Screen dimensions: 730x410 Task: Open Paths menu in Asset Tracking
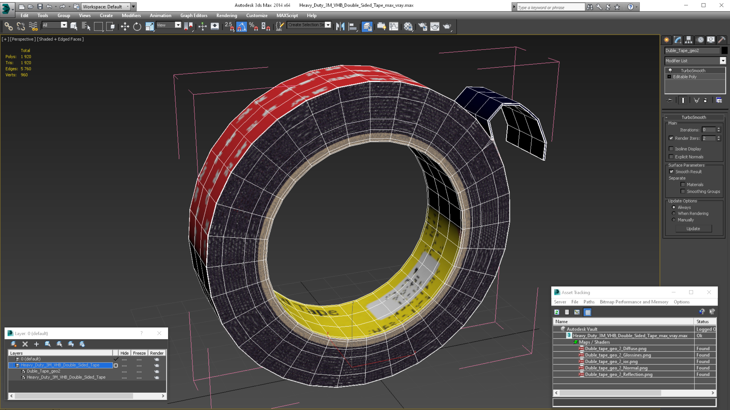[x=589, y=302]
